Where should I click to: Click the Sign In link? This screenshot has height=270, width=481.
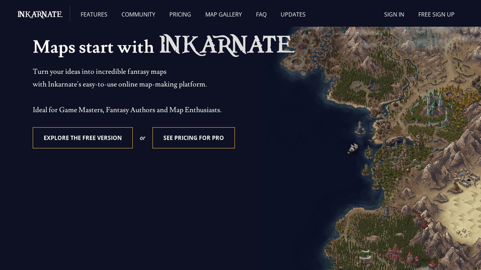(394, 14)
